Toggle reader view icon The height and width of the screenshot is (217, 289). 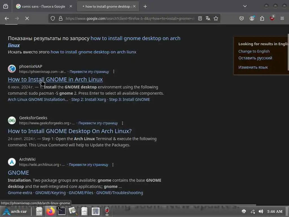tap(200, 18)
